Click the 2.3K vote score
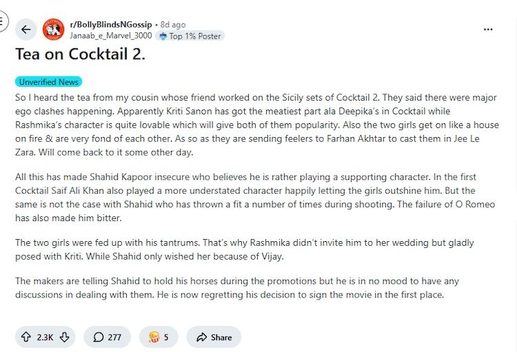The width and height of the screenshot is (517, 352). 45,337
